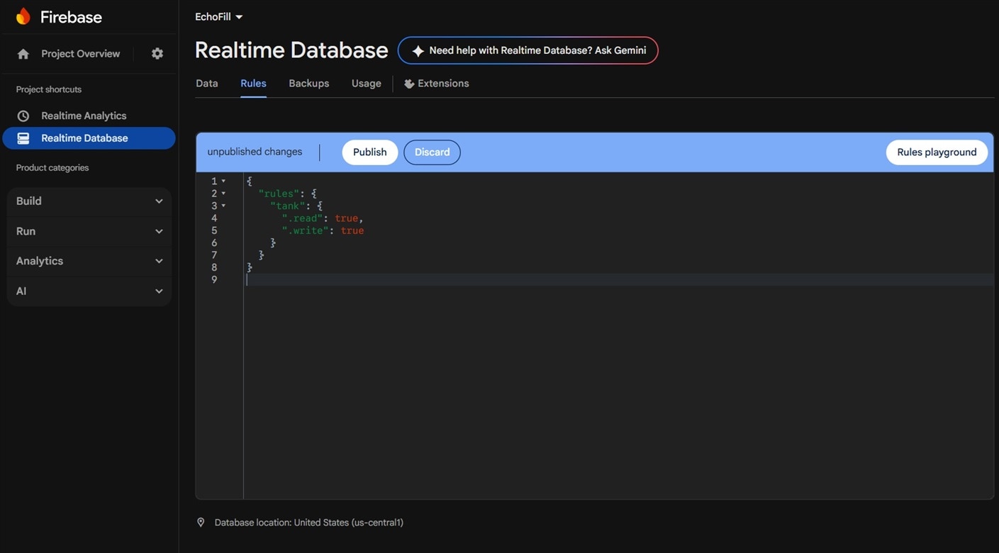
Task: Click the Realtime Database sidebar icon
Action: coord(23,138)
